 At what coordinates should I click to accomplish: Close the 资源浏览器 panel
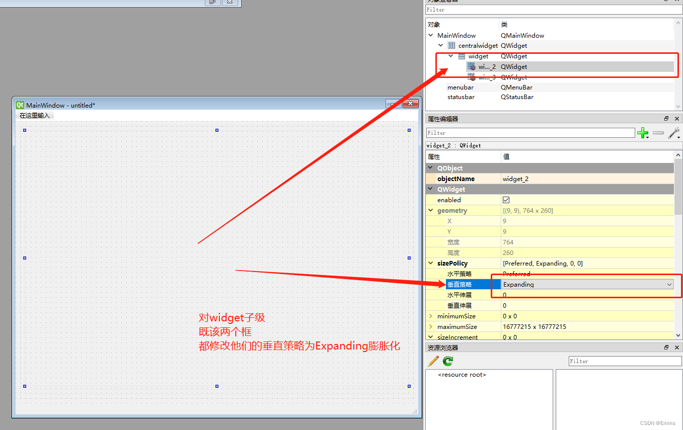point(677,348)
